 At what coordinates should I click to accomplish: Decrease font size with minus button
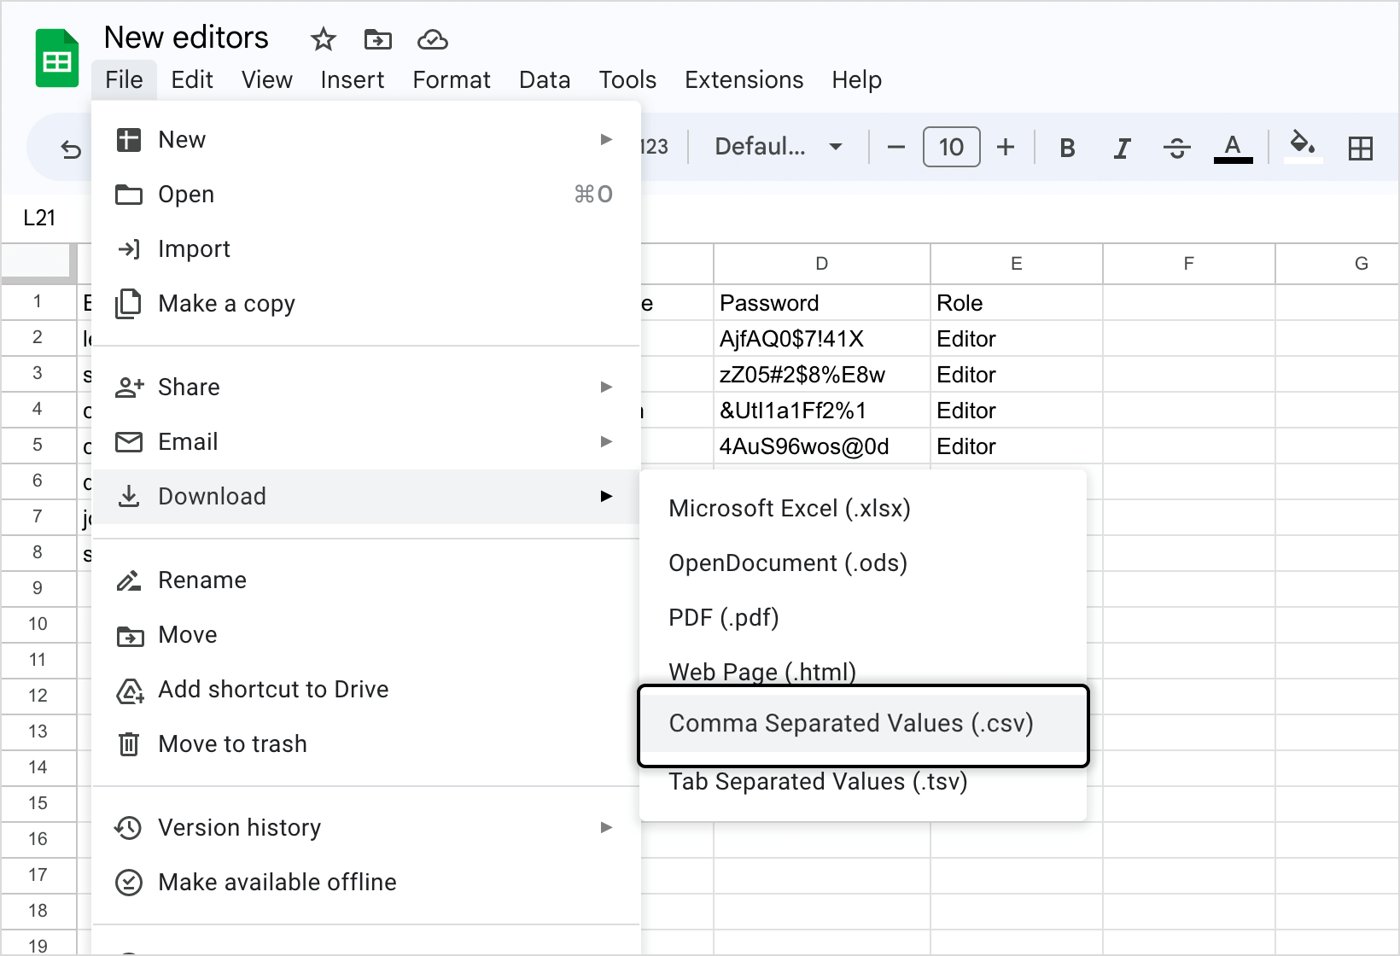[895, 148]
